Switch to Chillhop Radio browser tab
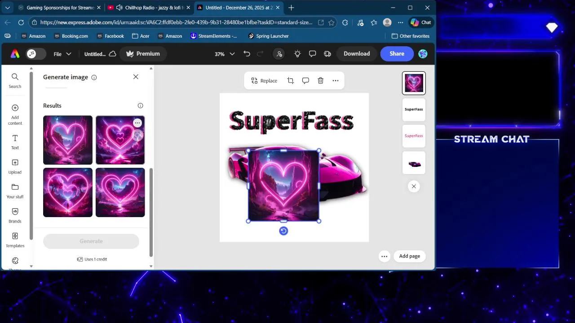Screen dimensions: 575x323 tap(149, 8)
